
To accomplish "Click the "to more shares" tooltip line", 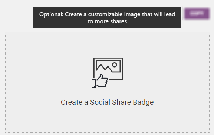I will (x=107, y=21).
